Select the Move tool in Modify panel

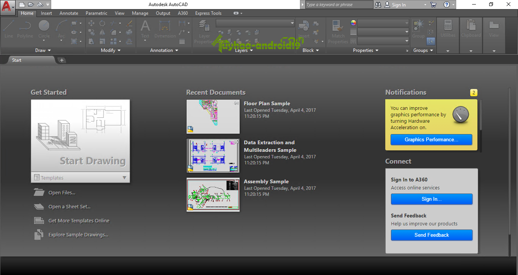point(91,23)
